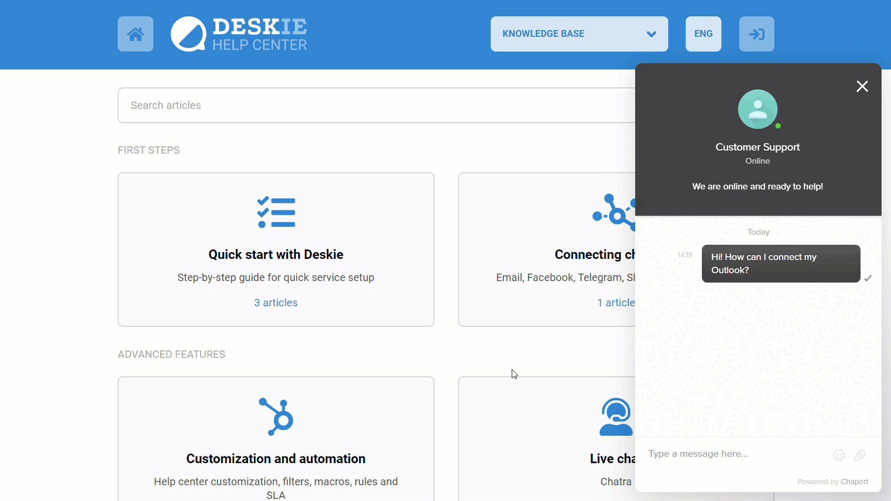Close the chat widget
The height and width of the screenshot is (501, 891).
[x=862, y=86]
